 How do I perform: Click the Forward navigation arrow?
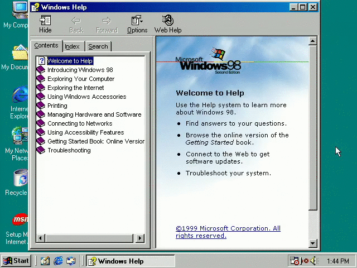[107, 24]
